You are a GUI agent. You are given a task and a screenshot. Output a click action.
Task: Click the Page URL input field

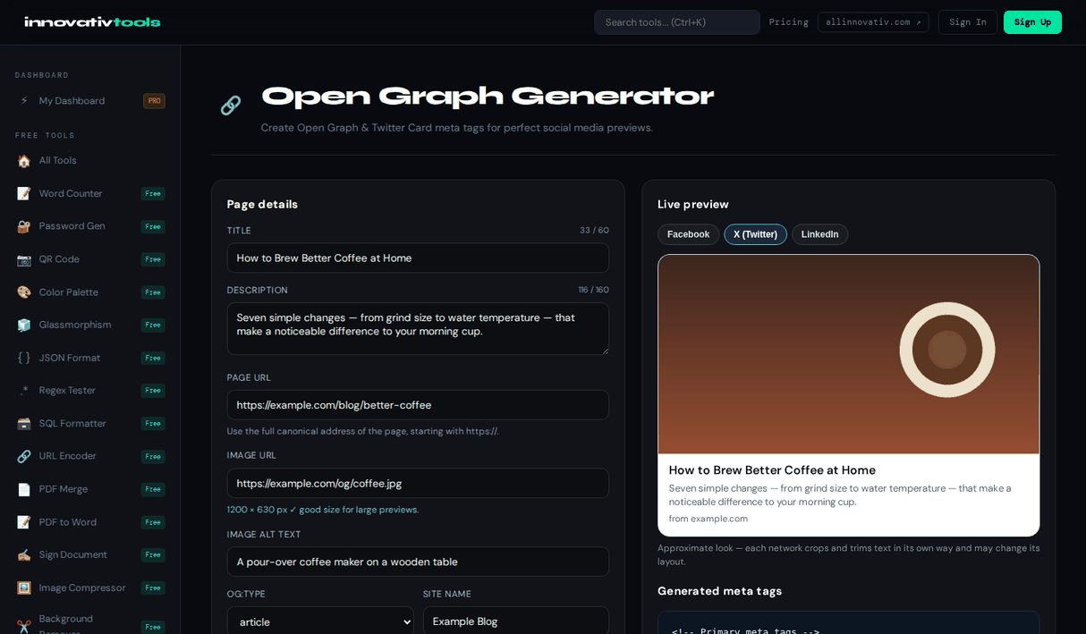[x=418, y=405]
